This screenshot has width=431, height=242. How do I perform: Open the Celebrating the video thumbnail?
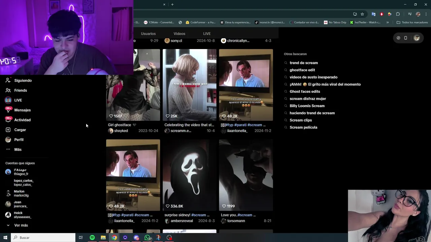pyautogui.click(x=190, y=85)
